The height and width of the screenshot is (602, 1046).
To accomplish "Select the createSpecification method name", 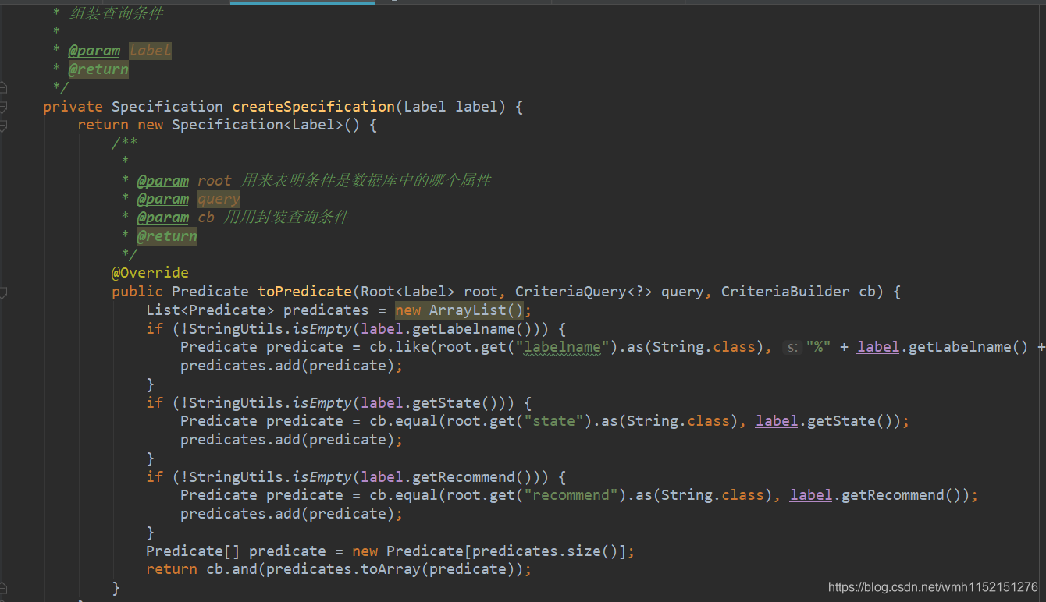I will pyautogui.click(x=314, y=107).
